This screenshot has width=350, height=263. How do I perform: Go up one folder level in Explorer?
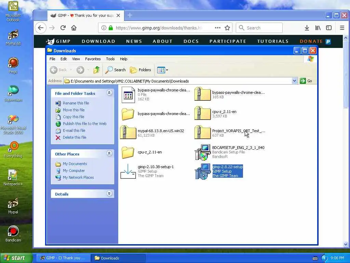click(x=97, y=70)
